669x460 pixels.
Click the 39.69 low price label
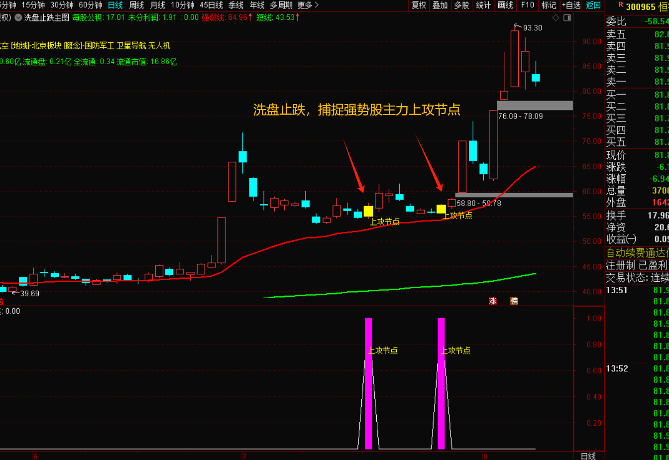pos(29,294)
